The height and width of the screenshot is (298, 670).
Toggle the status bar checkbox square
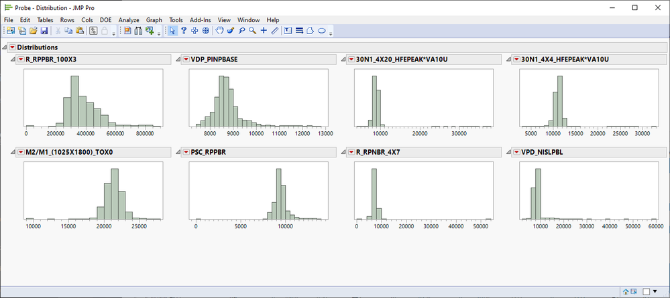point(647,291)
